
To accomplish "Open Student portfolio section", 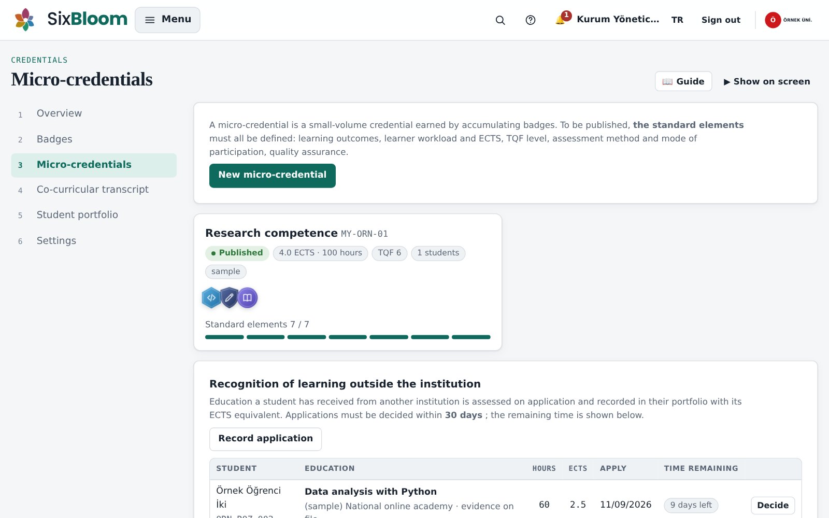I will (x=94, y=215).
